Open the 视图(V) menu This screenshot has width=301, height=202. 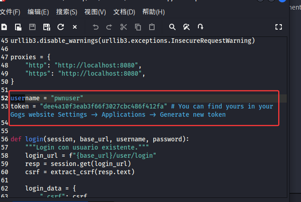[95, 12]
